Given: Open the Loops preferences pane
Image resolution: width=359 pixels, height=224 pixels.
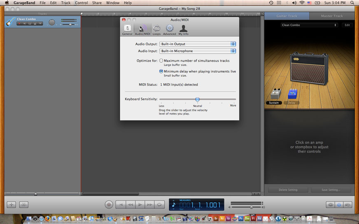Looking at the screenshot, I should point(156,29).
